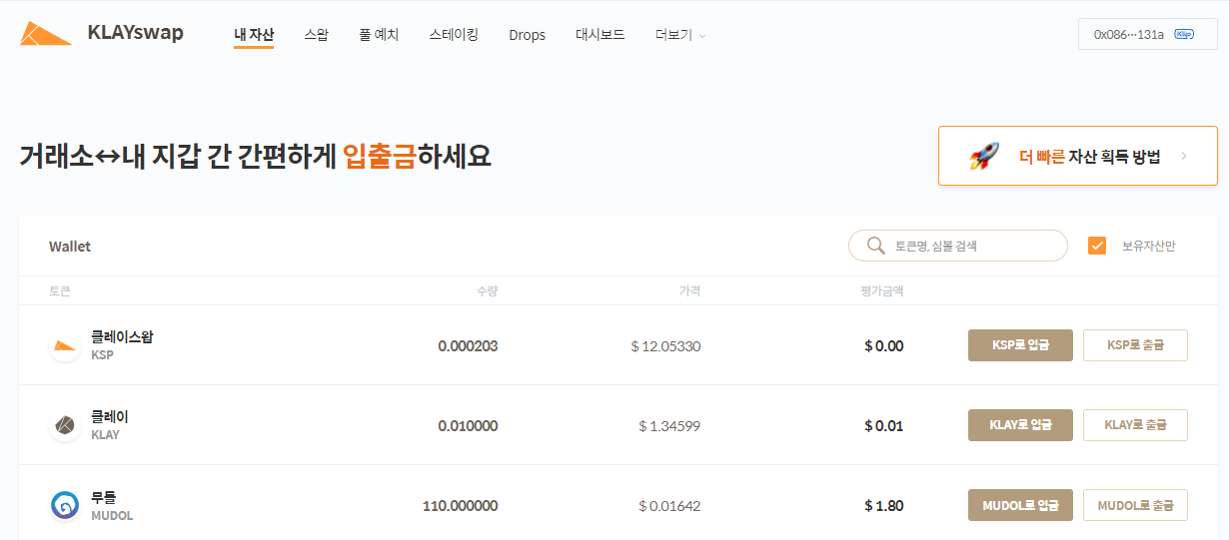Click the 토큰 column header
The image size is (1229, 540).
coord(60,291)
